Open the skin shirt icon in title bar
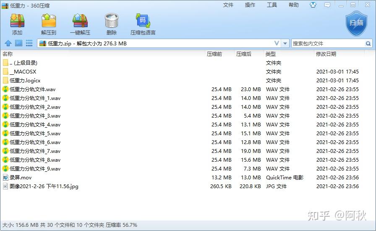The image size is (376, 231). coord(313,5)
